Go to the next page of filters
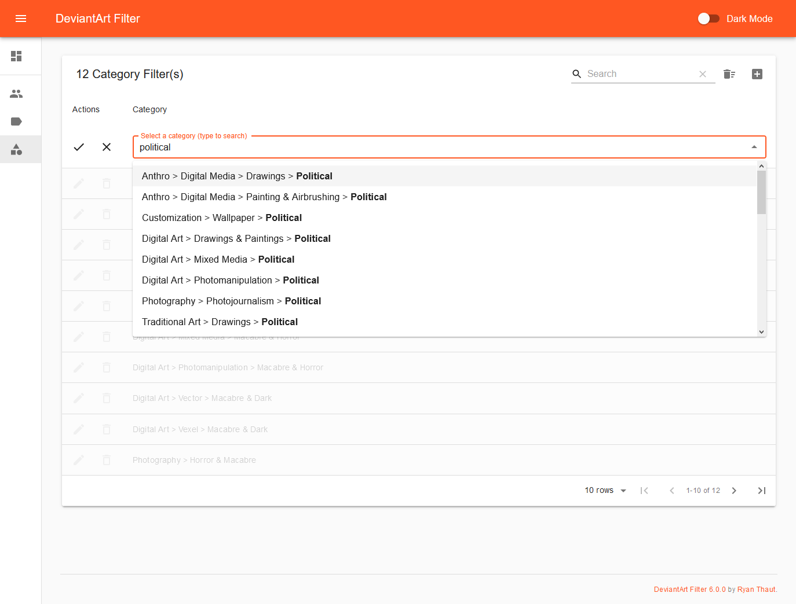796x604 pixels. pyautogui.click(x=734, y=491)
